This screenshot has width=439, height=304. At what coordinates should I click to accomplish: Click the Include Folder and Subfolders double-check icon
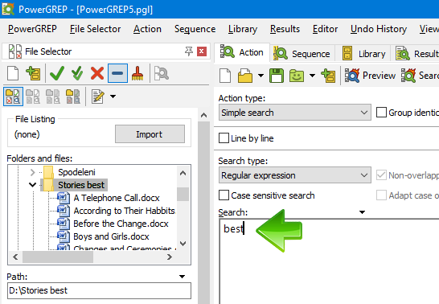(77, 73)
